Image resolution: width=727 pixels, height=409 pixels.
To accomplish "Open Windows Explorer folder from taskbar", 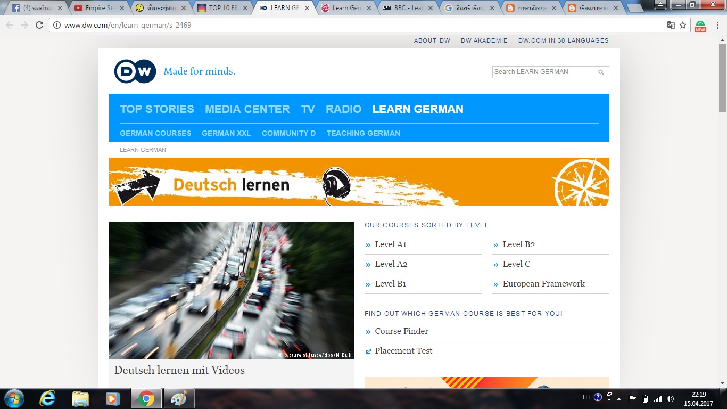I will click(80, 398).
